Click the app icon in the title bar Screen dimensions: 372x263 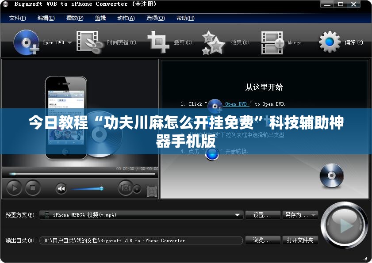[x=5, y=4]
